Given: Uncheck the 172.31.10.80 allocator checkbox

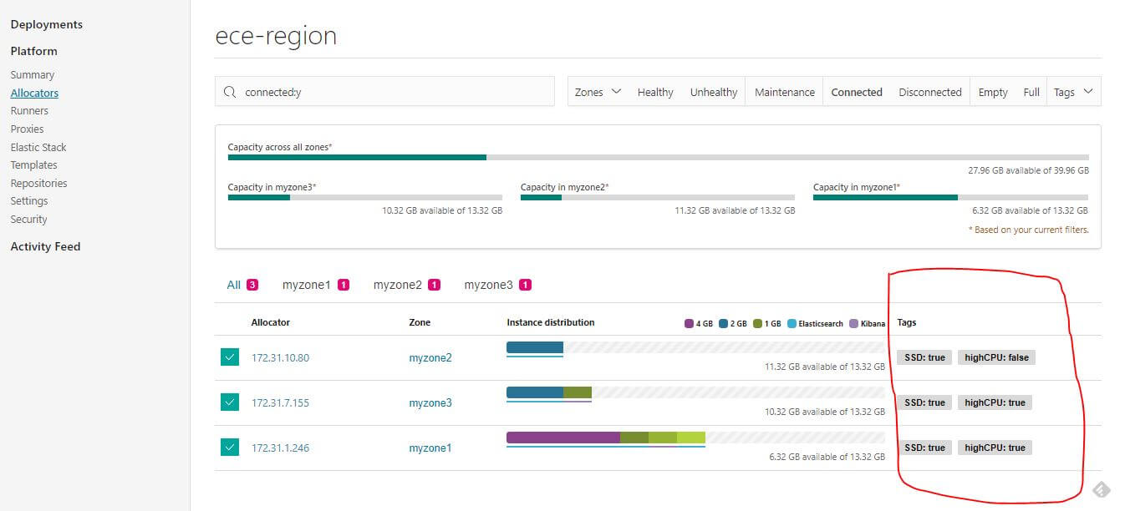Looking at the screenshot, I should 230,357.
